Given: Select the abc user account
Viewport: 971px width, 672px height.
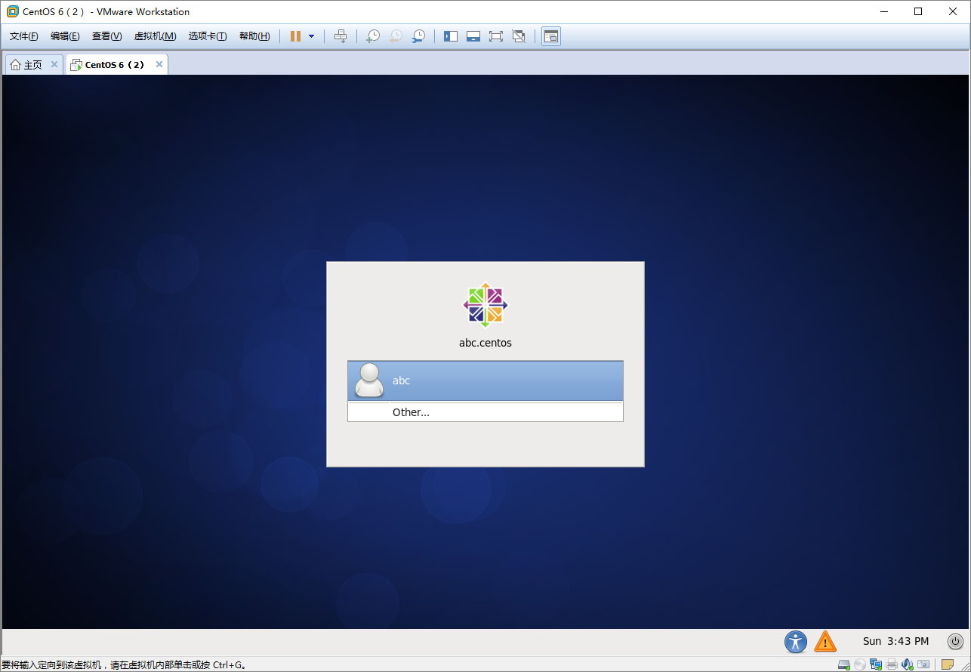Looking at the screenshot, I should pos(485,381).
